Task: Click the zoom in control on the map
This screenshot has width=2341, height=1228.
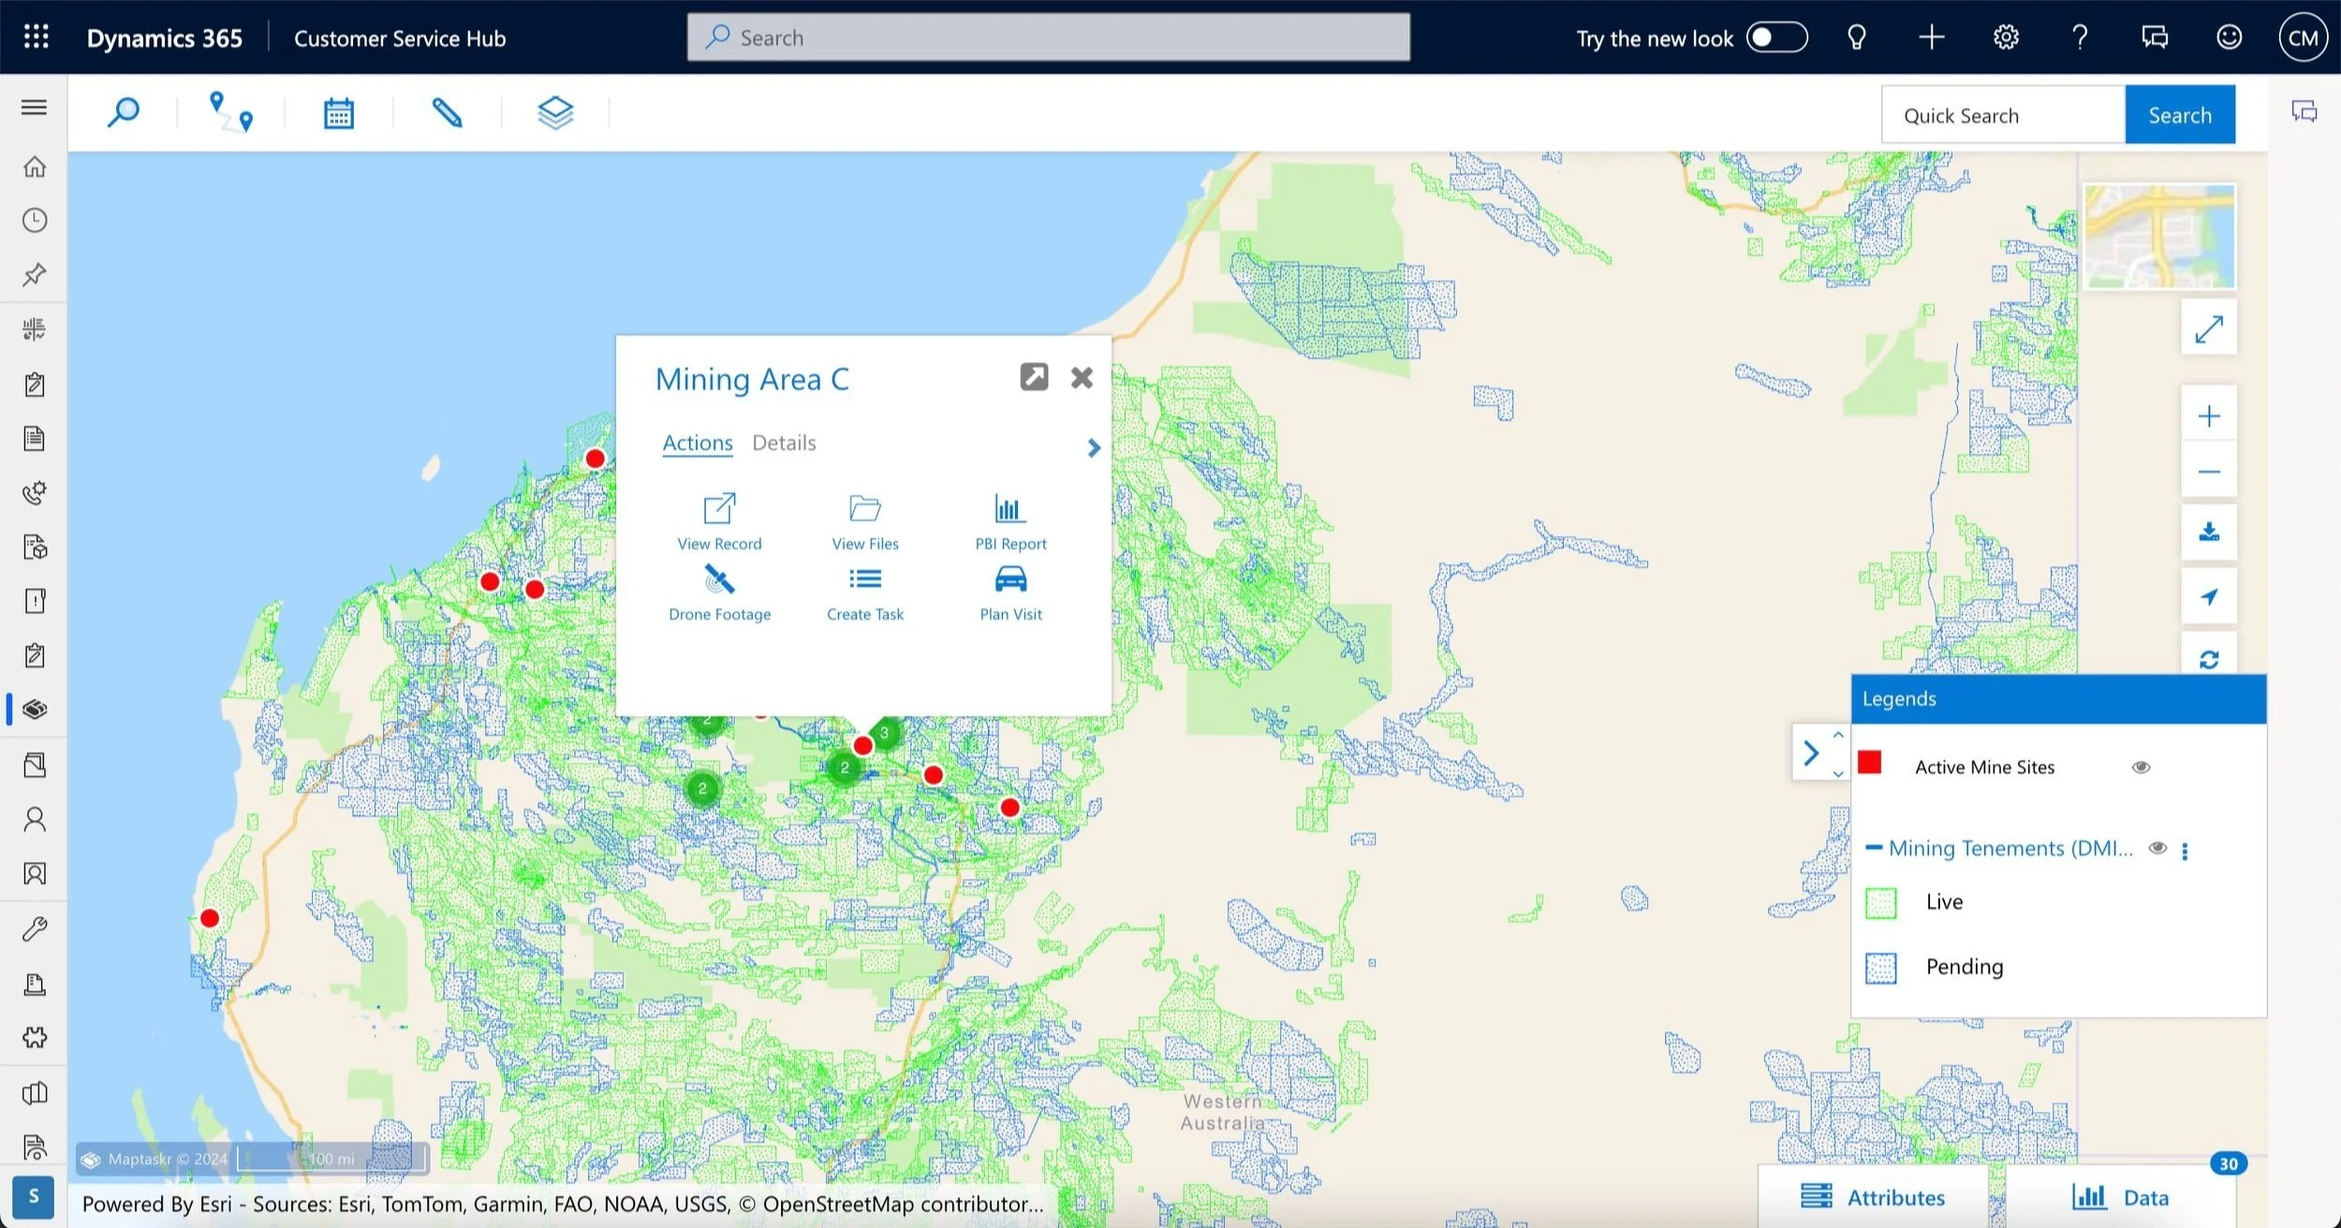Action: 2208,415
